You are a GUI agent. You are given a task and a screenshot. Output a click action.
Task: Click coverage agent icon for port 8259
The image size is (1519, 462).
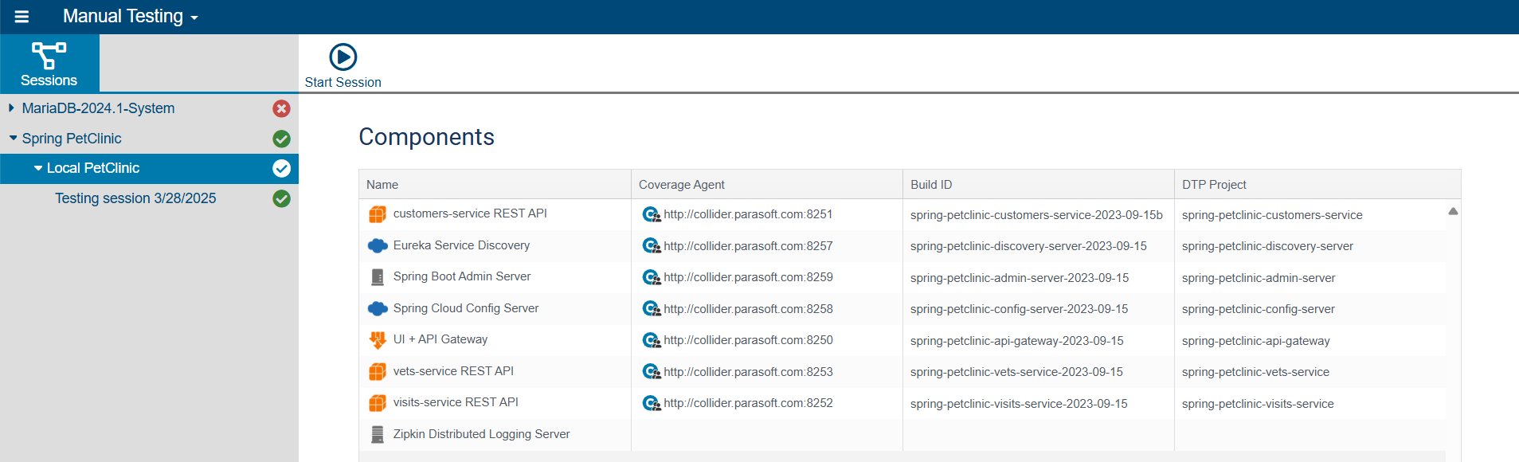[x=652, y=277]
